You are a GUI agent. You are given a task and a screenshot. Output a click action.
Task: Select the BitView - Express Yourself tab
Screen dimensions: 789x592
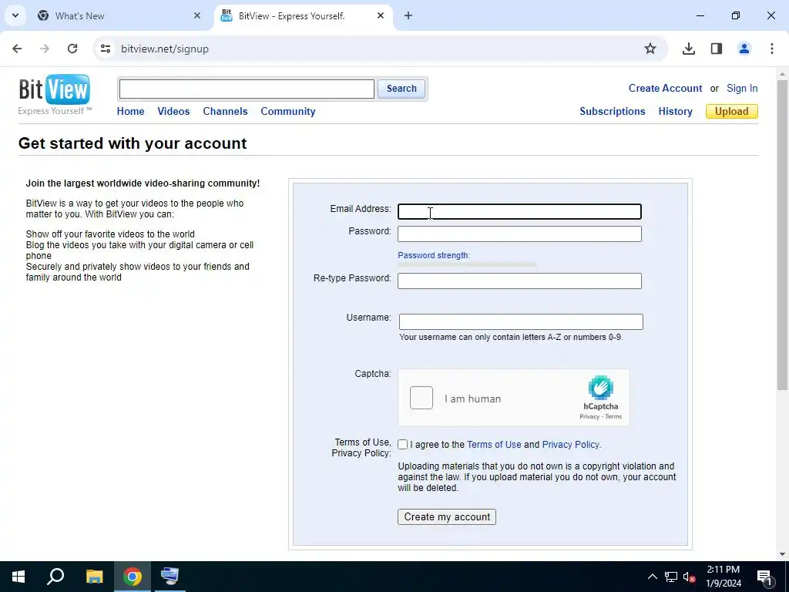point(304,15)
